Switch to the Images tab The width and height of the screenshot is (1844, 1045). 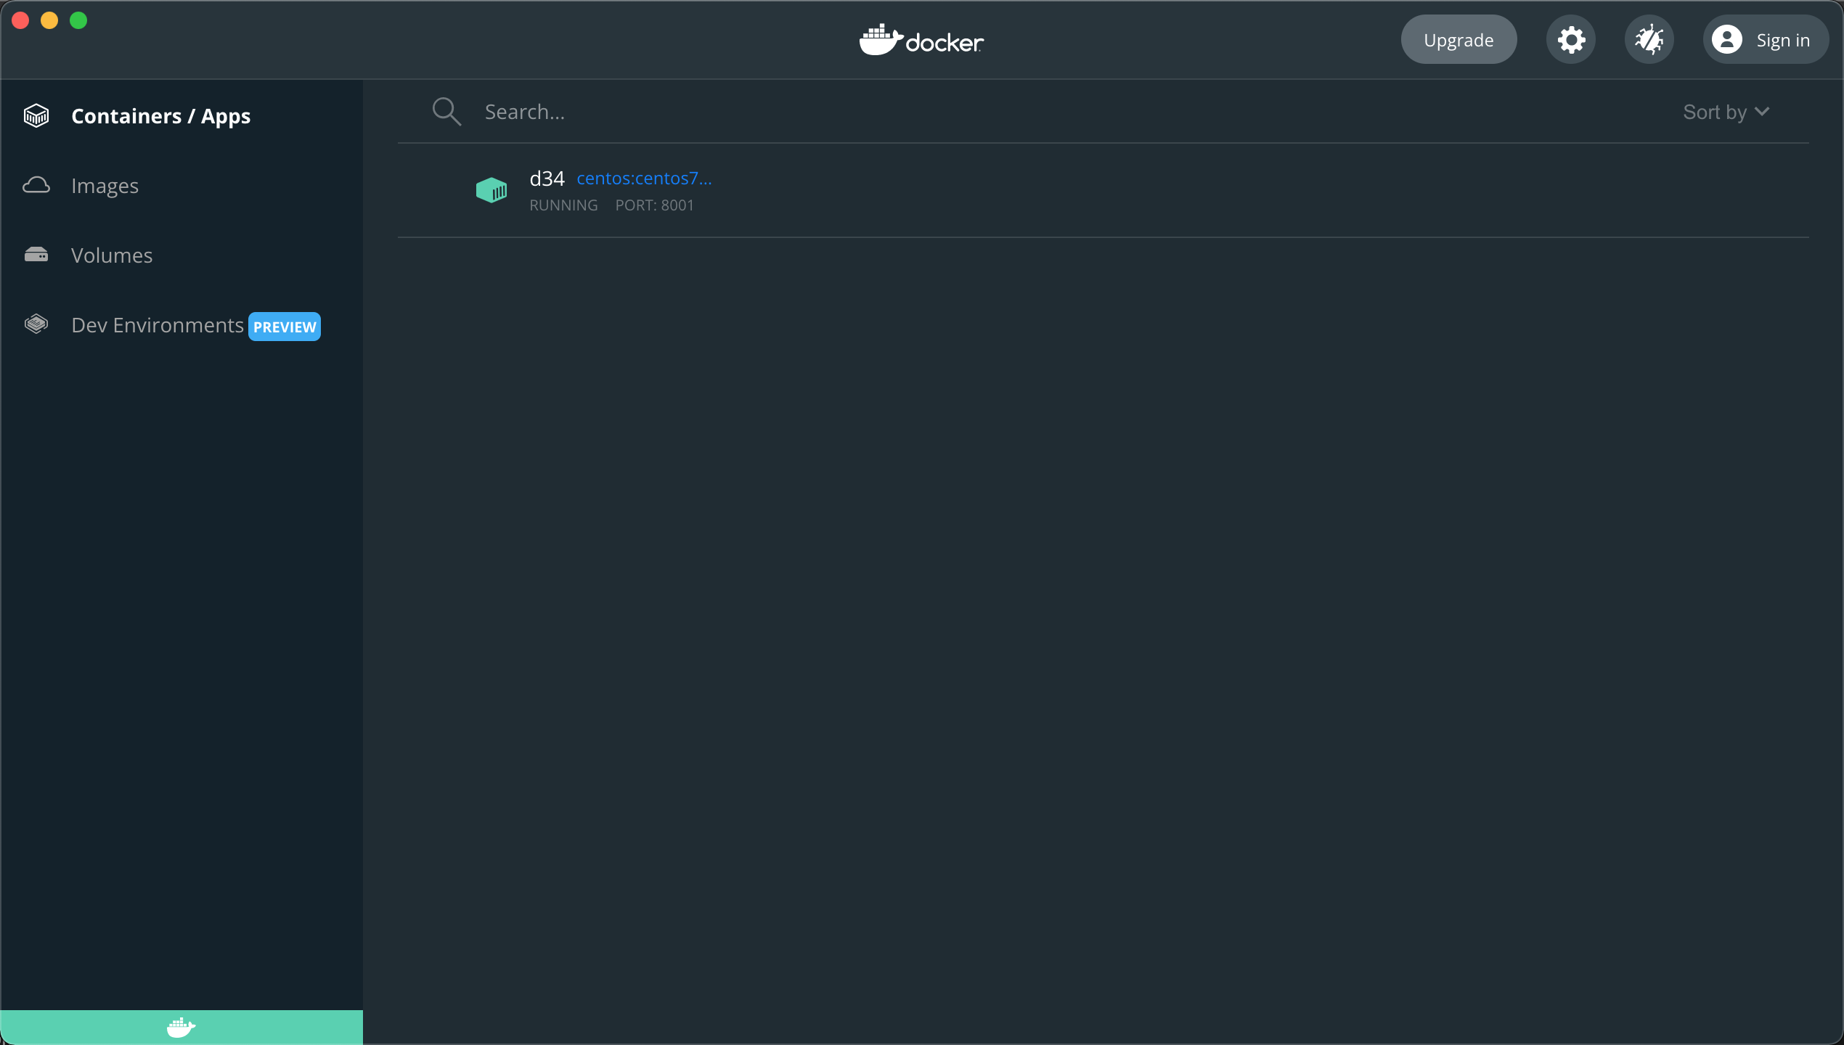[105, 185]
